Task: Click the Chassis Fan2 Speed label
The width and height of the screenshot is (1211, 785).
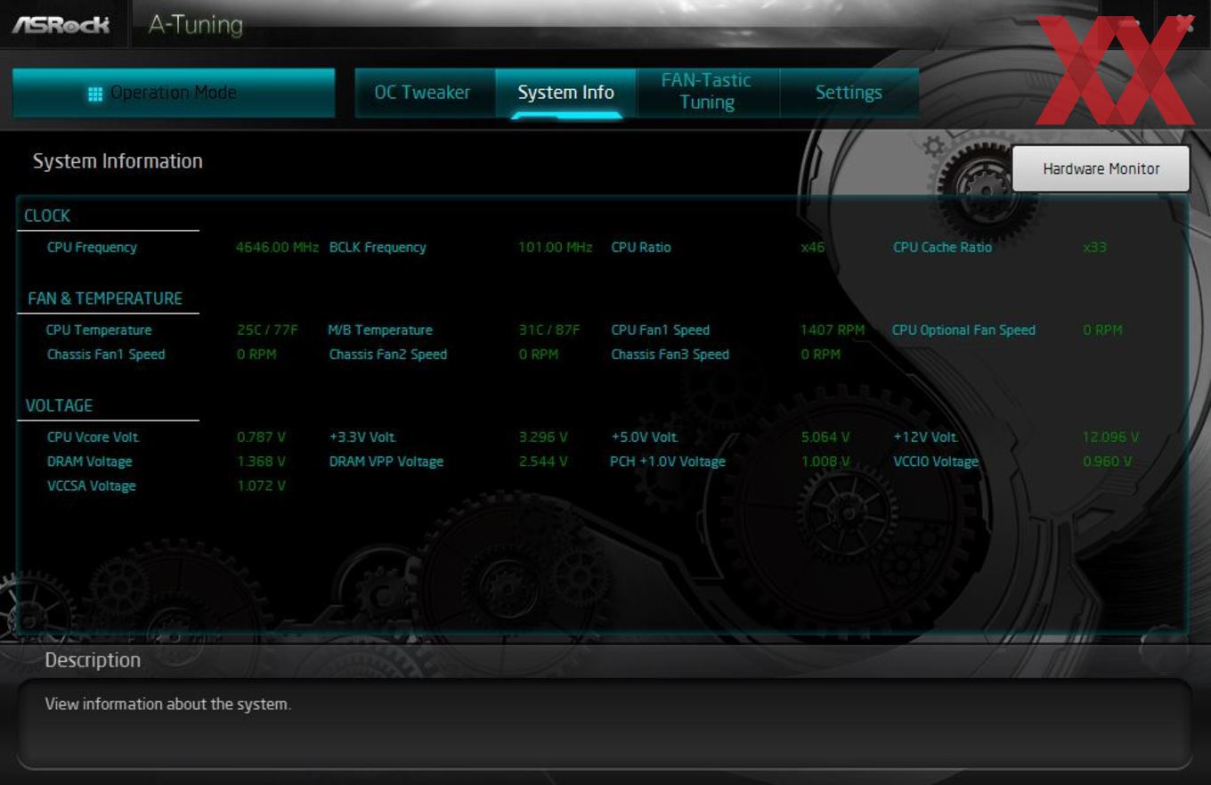Action: click(x=388, y=354)
